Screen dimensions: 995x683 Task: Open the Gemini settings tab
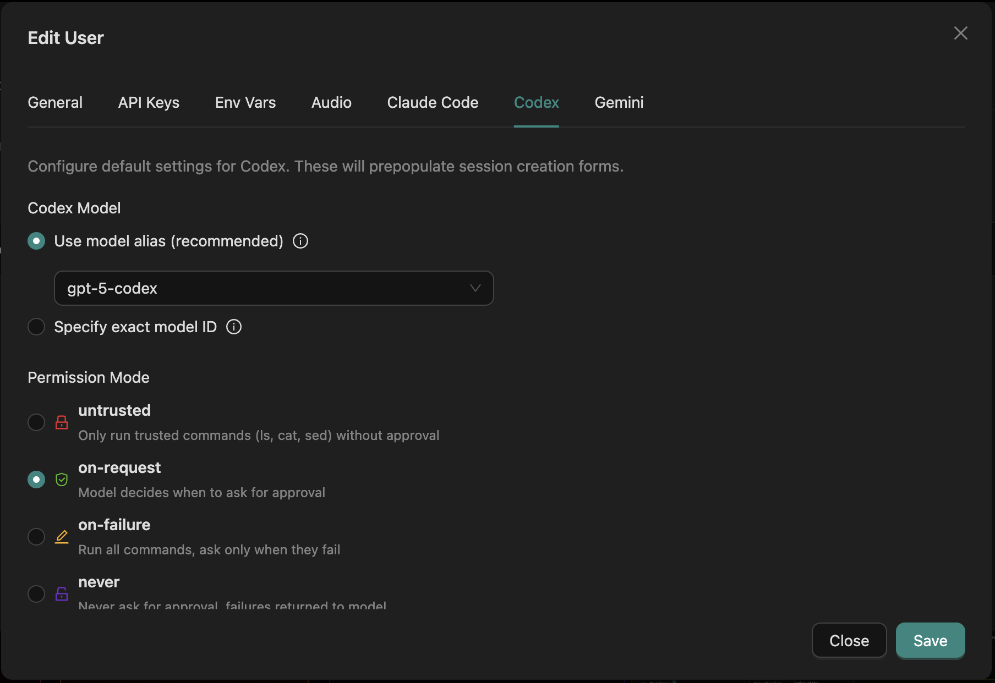pyautogui.click(x=619, y=102)
